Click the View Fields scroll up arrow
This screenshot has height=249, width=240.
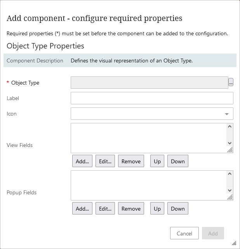[x=230, y=126]
